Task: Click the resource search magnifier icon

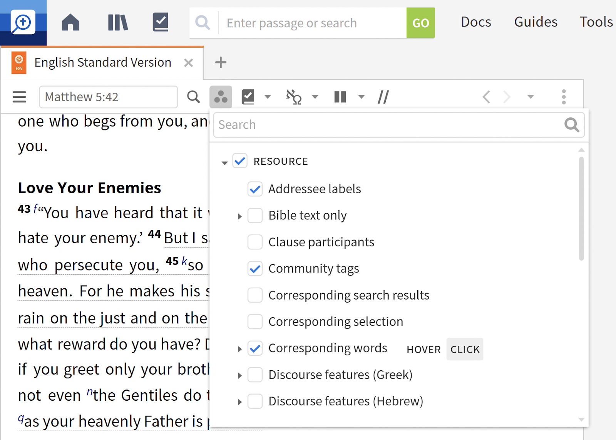Action: [x=193, y=97]
